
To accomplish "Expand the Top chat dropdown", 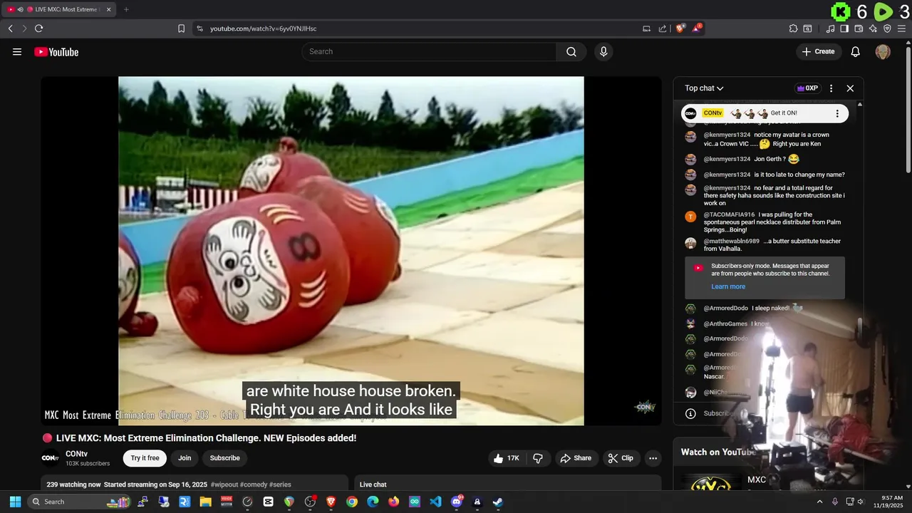I will pyautogui.click(x=704, y=88).
